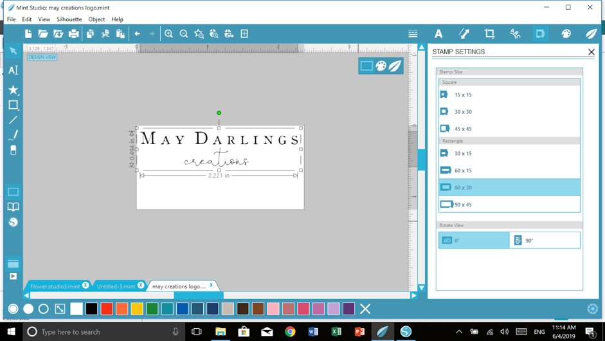Fit to window using toolbar icon
Viewport: 605px width, 341px height.
pyautogui.click(x=244, y=33)
